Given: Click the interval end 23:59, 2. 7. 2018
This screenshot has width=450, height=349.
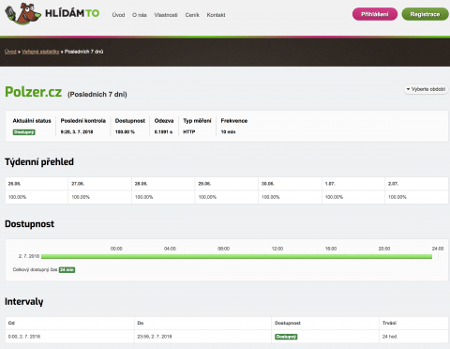Looking at the screenshot, I should point(155,337).
